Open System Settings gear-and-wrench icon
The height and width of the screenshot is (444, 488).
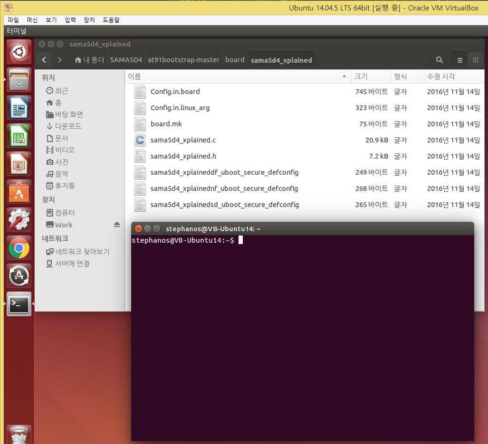coord(19,220)
